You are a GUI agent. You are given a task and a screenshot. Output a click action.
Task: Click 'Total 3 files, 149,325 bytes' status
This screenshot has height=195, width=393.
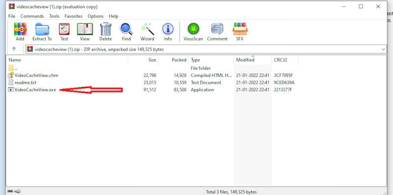[231, 192]
